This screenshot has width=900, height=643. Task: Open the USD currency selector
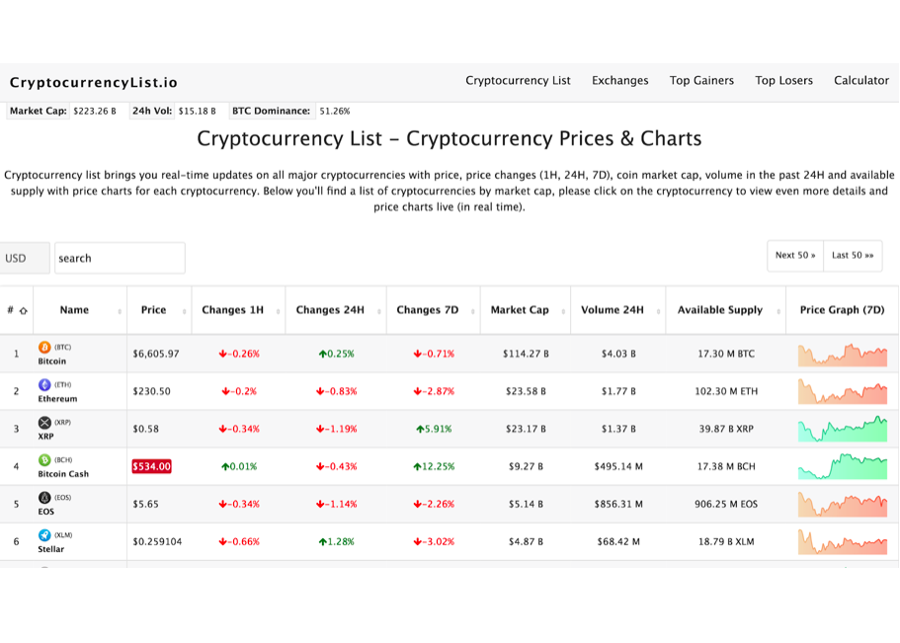pos(24,258)
